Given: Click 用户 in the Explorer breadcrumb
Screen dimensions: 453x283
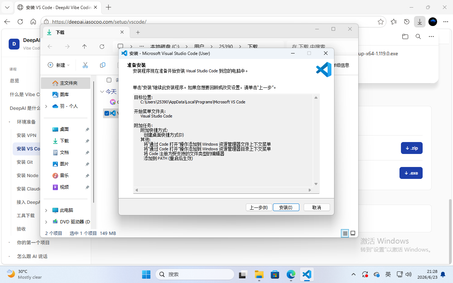Looking at the screenshot, I should (199, 47).
